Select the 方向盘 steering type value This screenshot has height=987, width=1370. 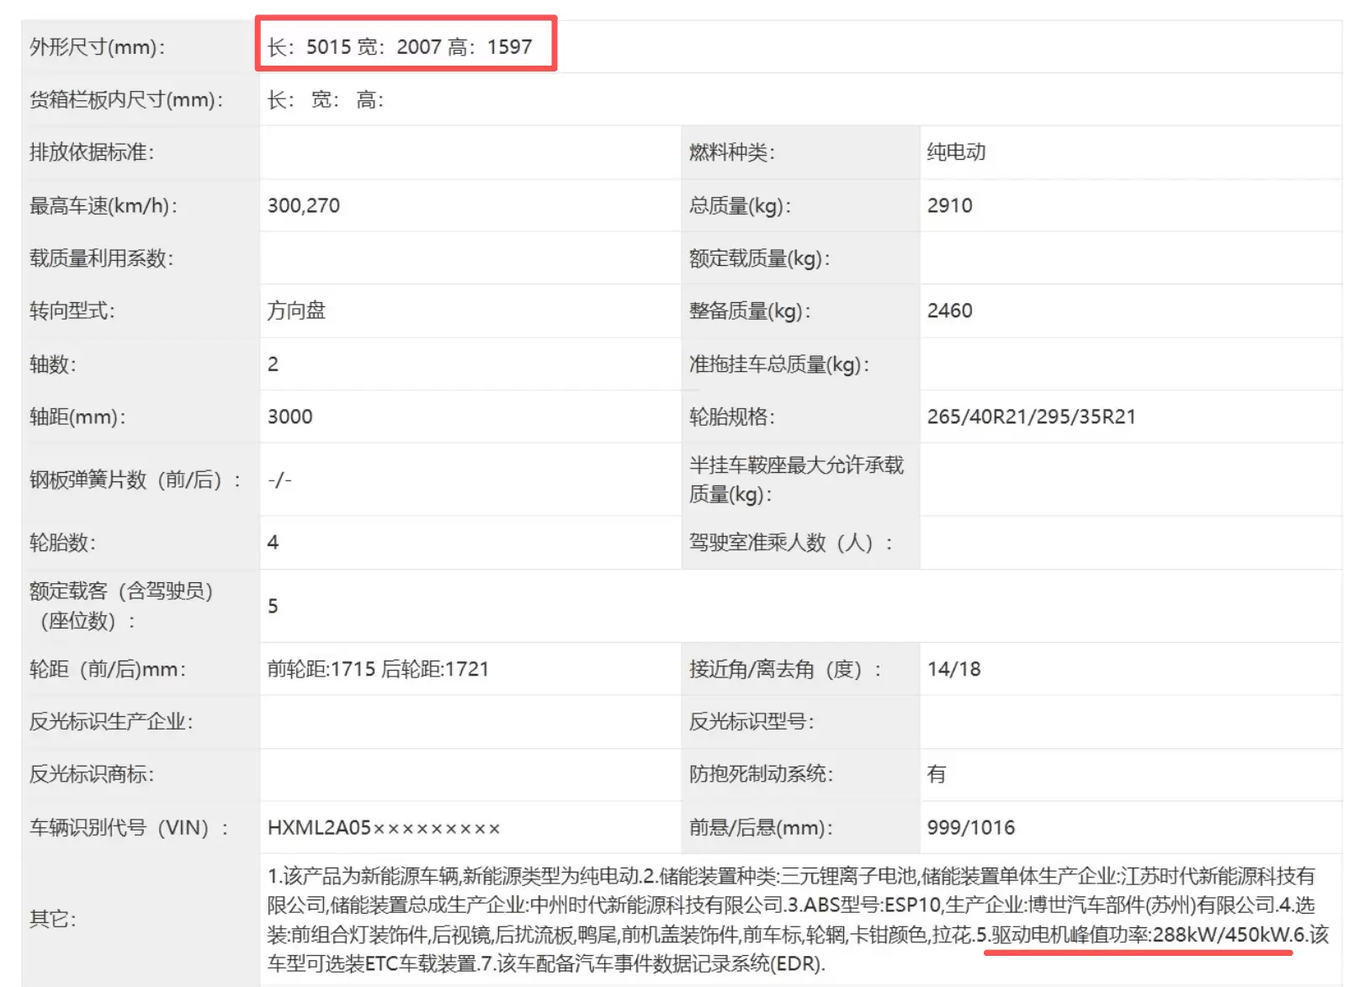(x=296, y=310)
